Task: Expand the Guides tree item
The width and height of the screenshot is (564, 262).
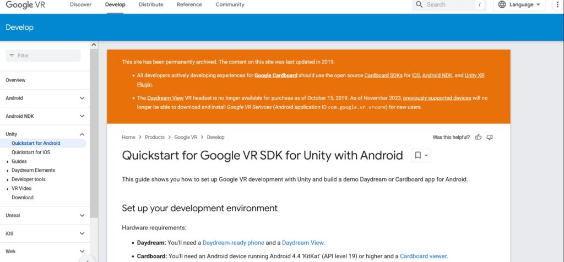Action: click(x=8, y=162)
